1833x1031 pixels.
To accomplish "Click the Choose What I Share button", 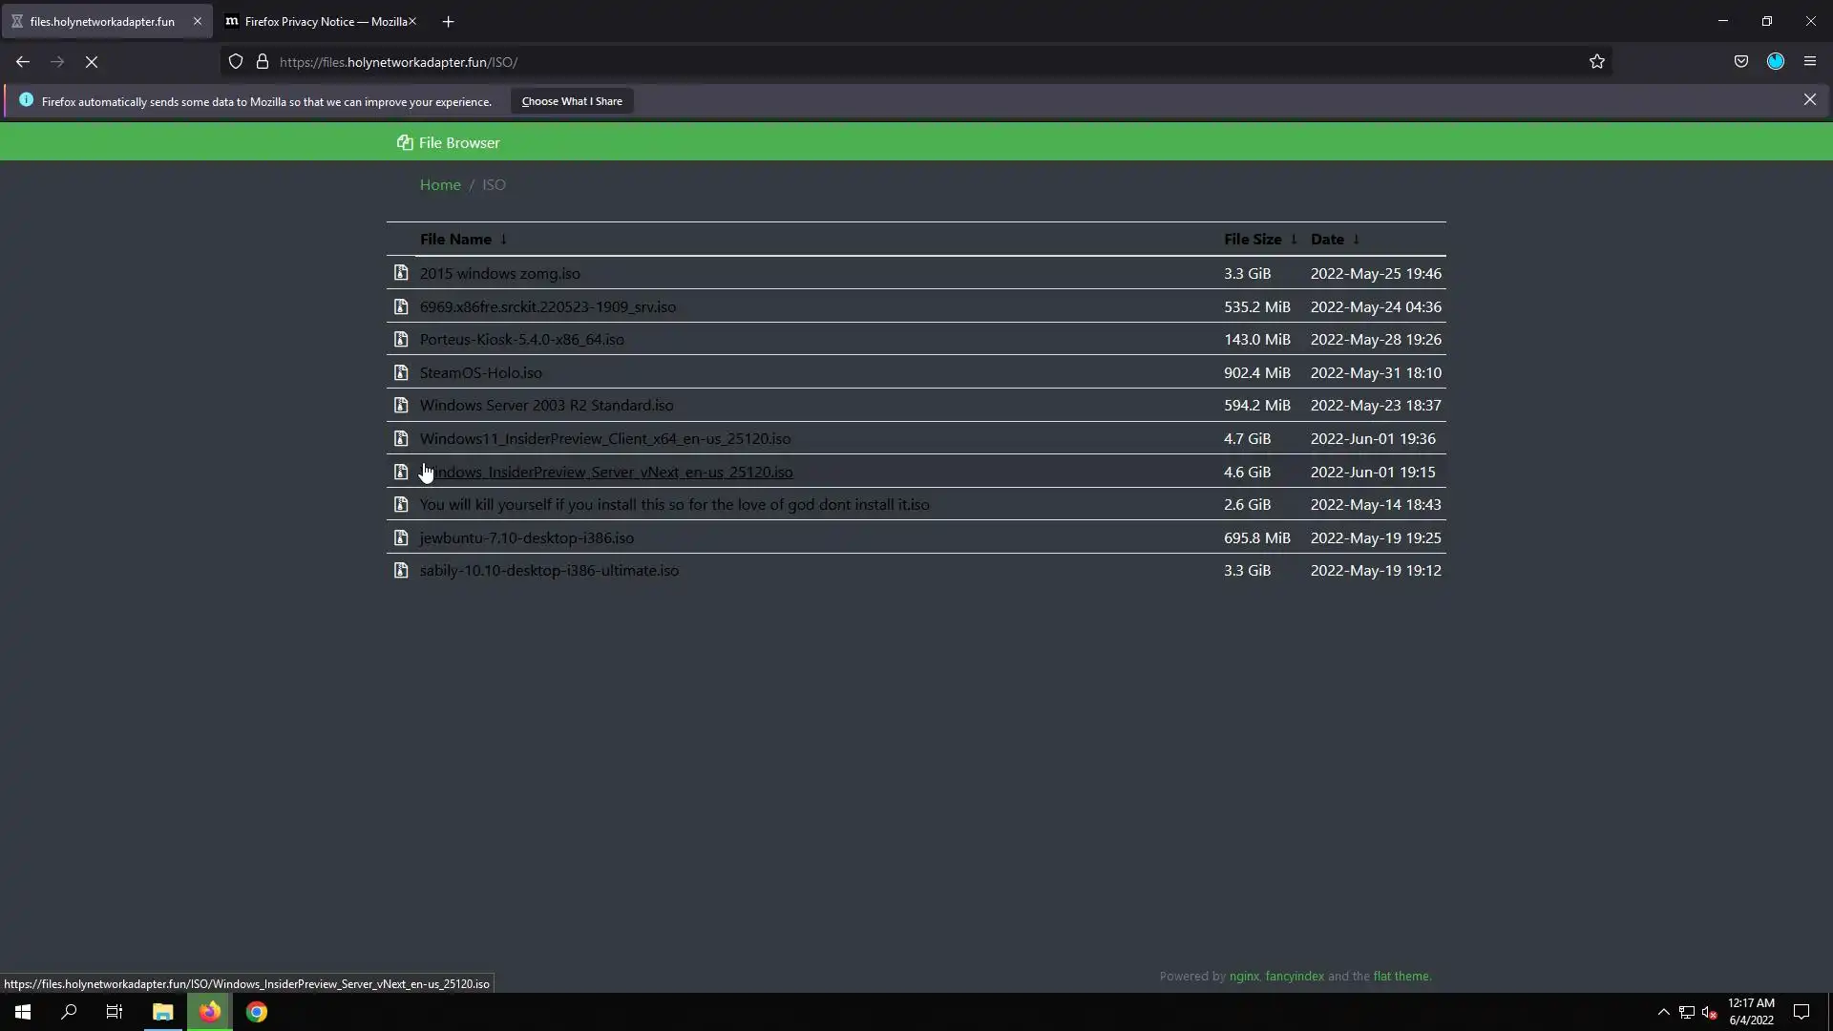I will [x=571, y=101].
